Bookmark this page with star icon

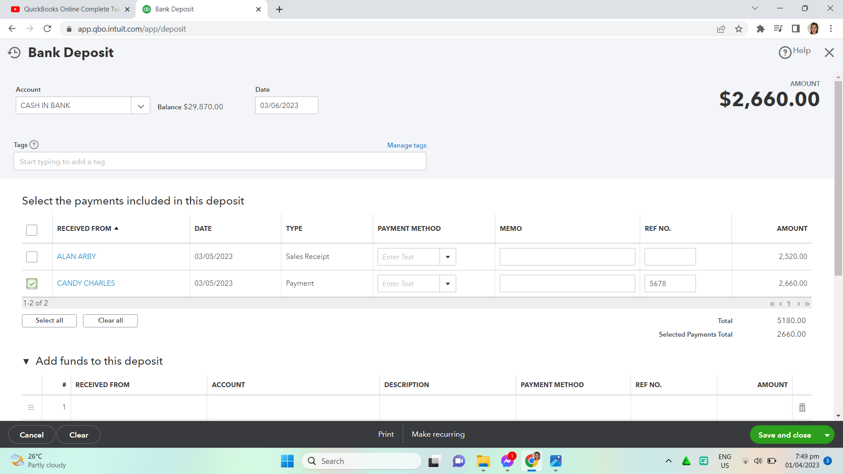(739, 29)
